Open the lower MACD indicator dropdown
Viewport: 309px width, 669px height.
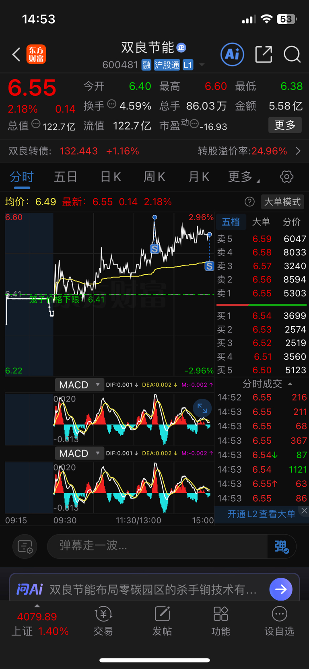pyautogui.click(x=79, y=453)
